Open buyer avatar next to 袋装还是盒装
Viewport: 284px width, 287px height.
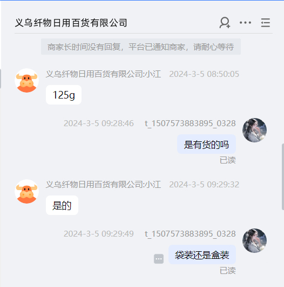[254, 240]
